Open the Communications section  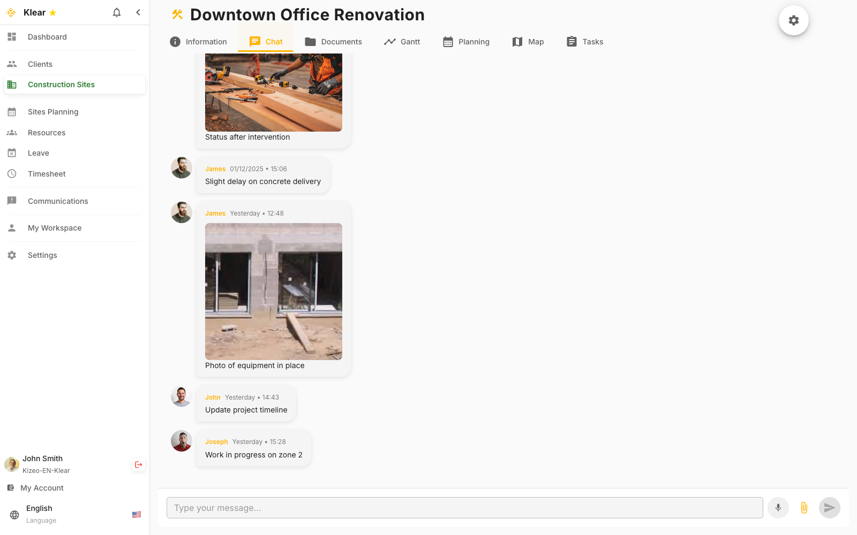point(58,201)
